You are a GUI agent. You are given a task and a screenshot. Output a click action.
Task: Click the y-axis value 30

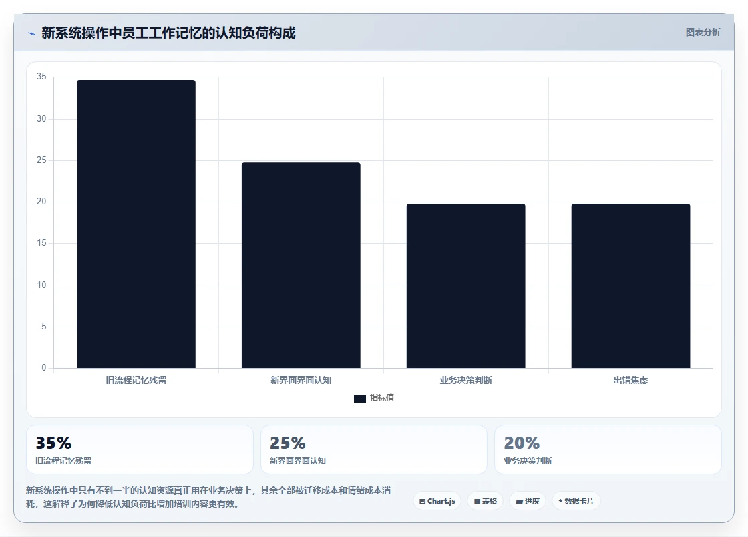tap(41, 119)
